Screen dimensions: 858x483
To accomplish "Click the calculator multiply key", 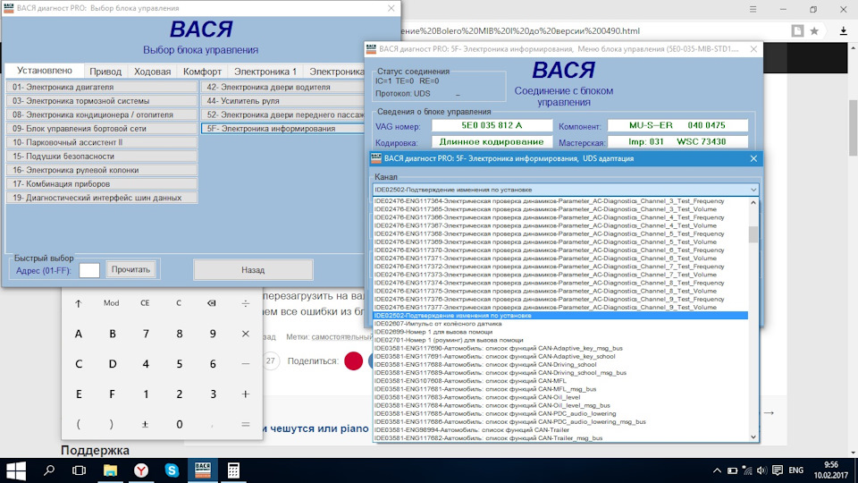I will pyautogui.click(x=245, y=334).
